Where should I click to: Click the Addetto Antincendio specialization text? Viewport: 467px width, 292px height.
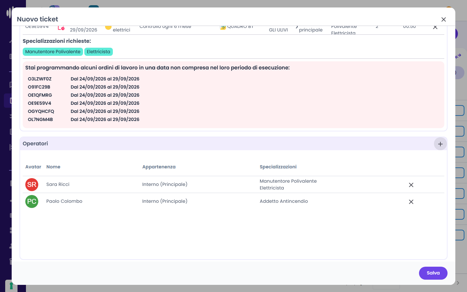pos(284,201)
